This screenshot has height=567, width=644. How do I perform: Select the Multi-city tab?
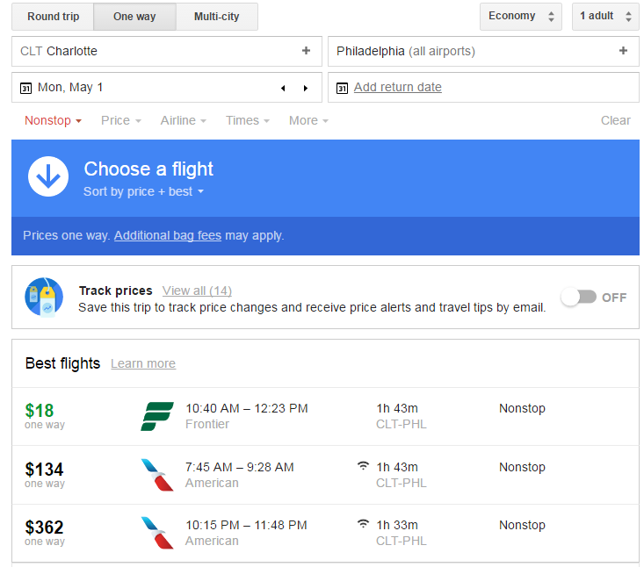click(x=216, y=17)
